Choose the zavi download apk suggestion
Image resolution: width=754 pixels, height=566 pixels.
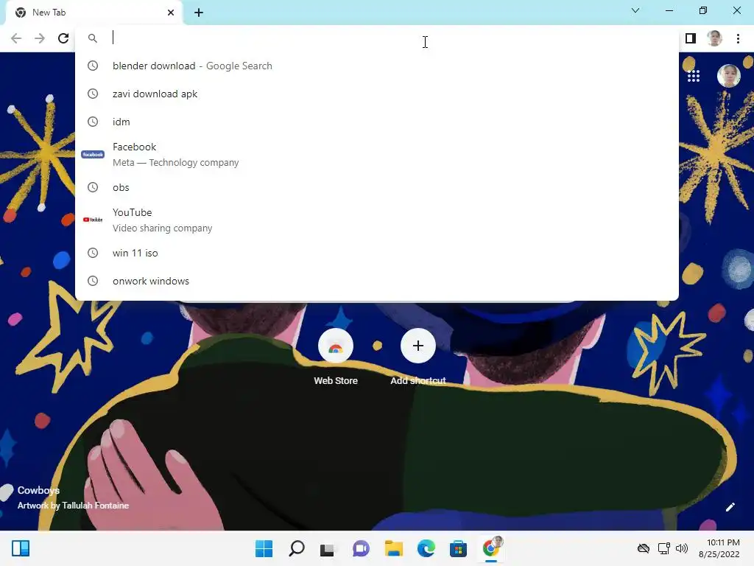click(x=377, y=94)
